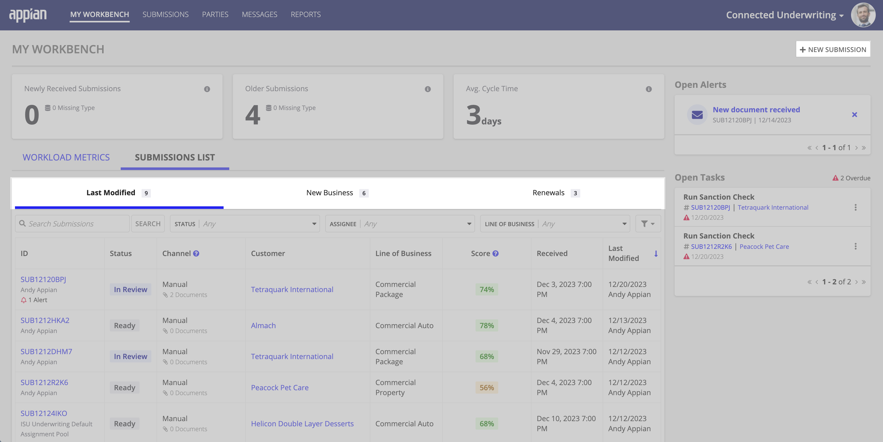Open the STATUS filter dropdown
Viewport: 883px width, 442px height.
(245, 224)
